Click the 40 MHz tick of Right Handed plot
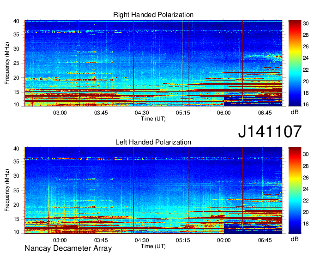 pos(16,21)
